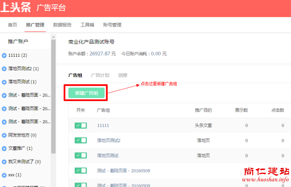Click the plus icon beside 落地页测试2 (1)
This screenshot has width=291, height=187.
(x=4, y=69)
